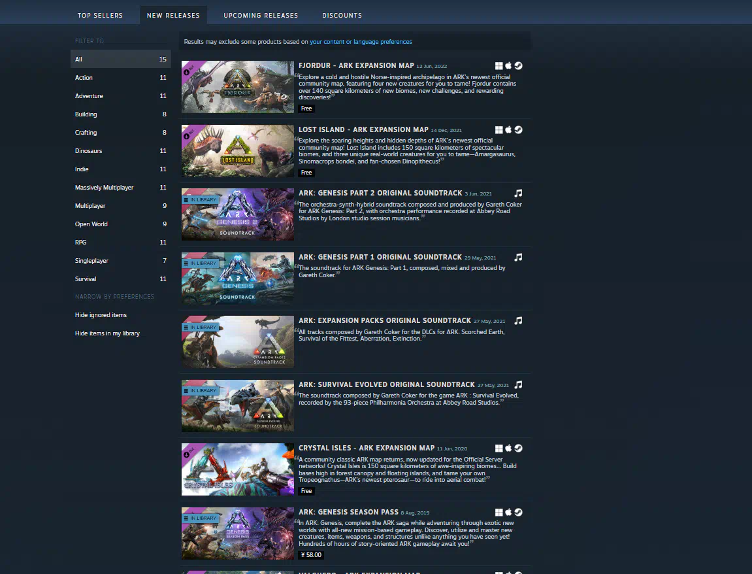
Task: Click Windows icon on Crystal Isles row
Action: point(499,448)
